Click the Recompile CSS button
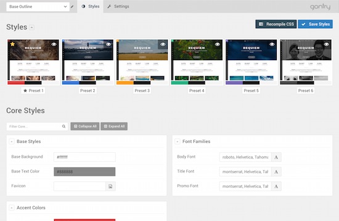This screenshot has height=221, width=339. 276,24
